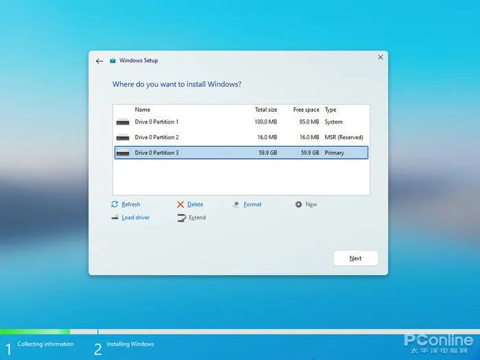The width and height of the screenshot is (480, 360).
Task: Select Drive 0 Partition 2 MSR row
Action: [x=240, y=137]
